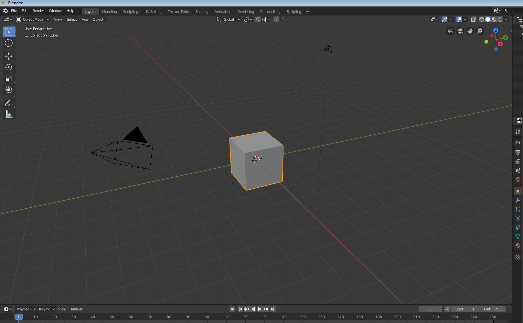This screenshot has width=523, height=323.
Task: Open the Render menu in the top bar
Action: coord(38,11)
